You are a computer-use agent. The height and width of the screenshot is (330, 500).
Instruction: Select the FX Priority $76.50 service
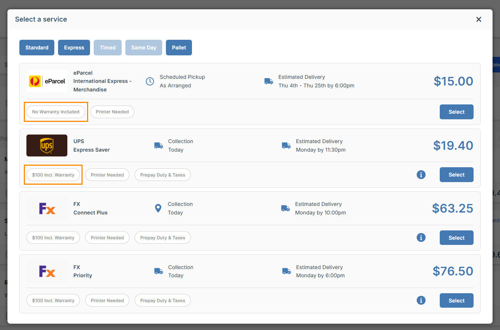(456, 301)
